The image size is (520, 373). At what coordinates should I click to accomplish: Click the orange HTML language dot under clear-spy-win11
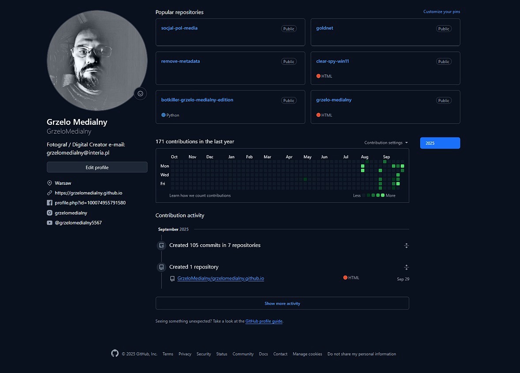click(319, 76)
